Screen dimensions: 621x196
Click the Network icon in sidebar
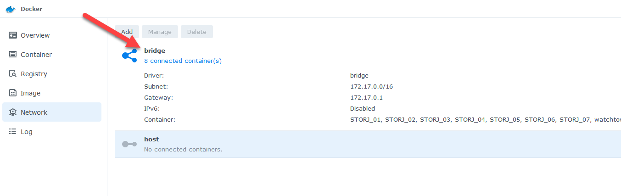click(13, 112)
